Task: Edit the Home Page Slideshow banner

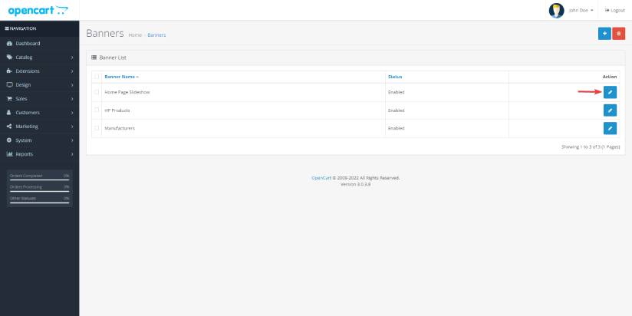Action: click(x=610, y=92)
